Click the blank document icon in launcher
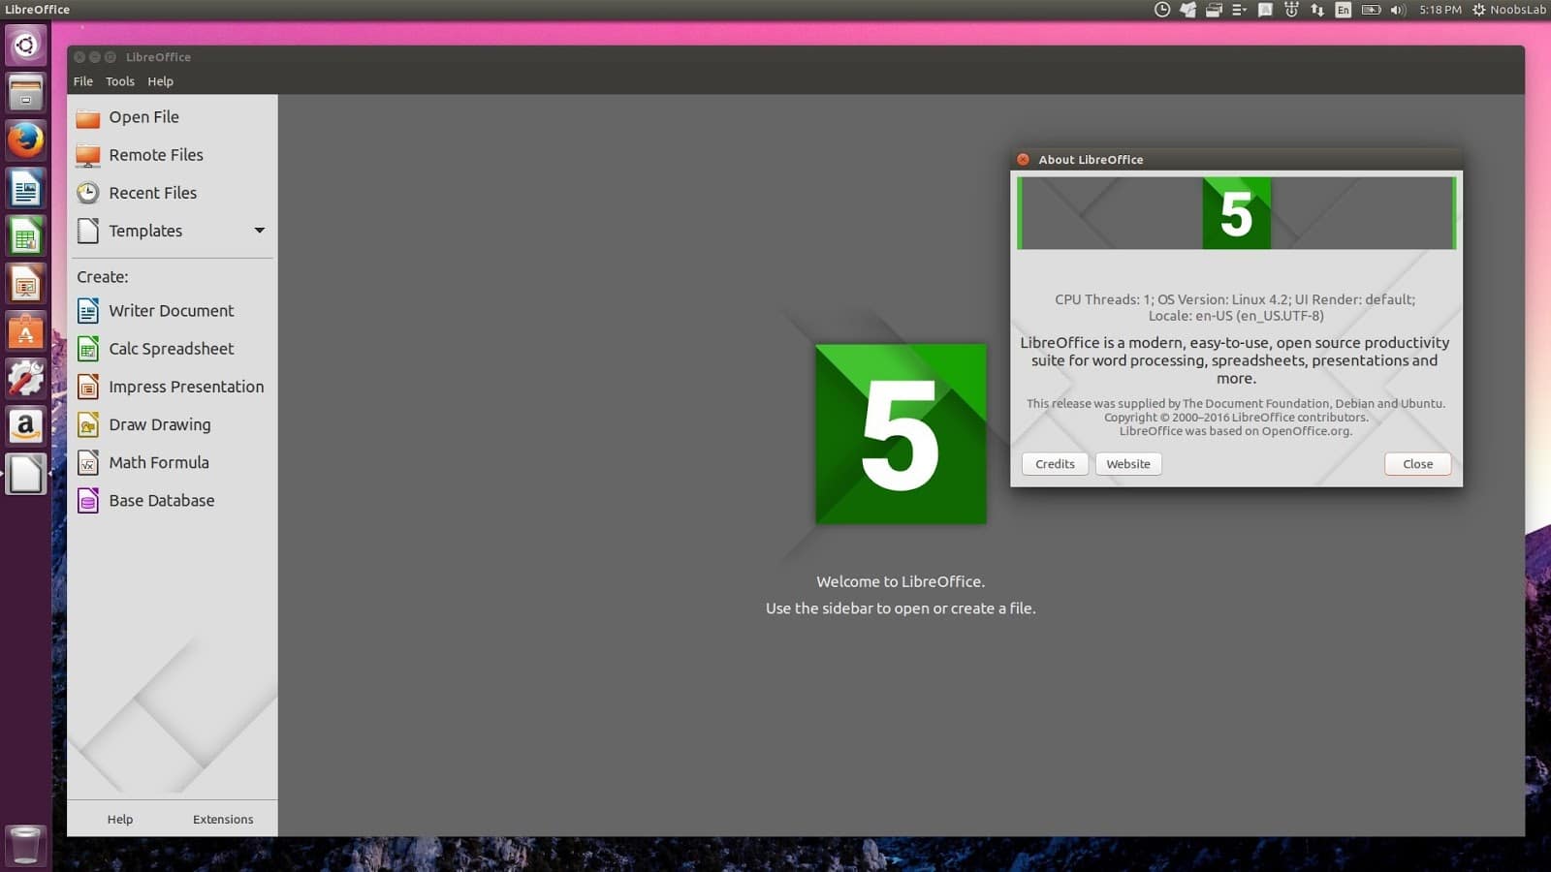Image resolution: width=1551 pixels, height=872 pixels. coord(26,474)
